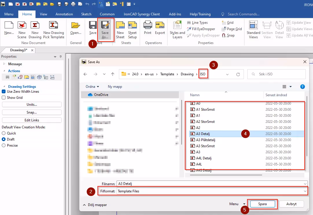This screenshot has width=313, height=215.
Task: Open the Add-Ins tab
Action: [175, 14]
